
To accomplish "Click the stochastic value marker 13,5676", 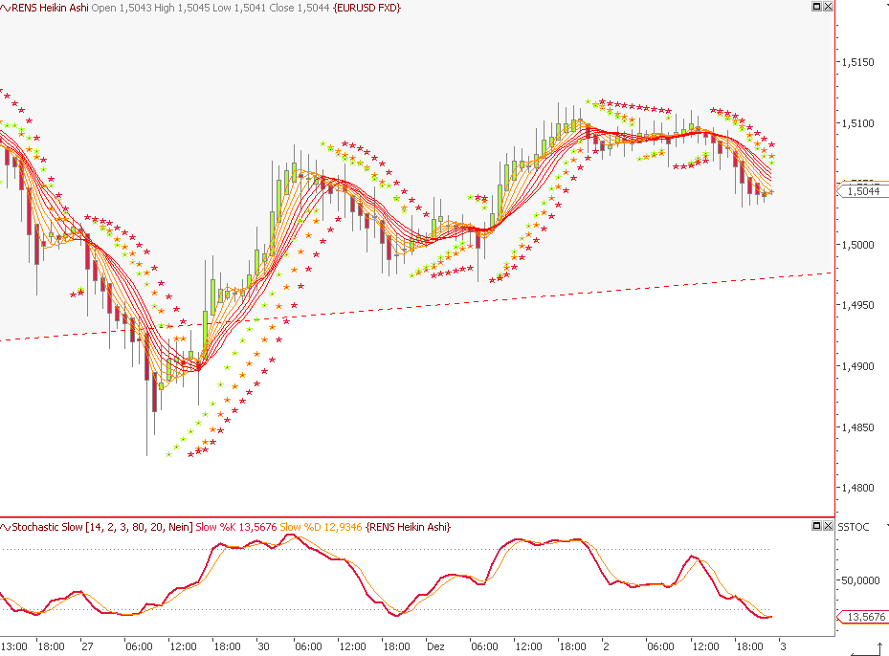I will coord(863,617).
